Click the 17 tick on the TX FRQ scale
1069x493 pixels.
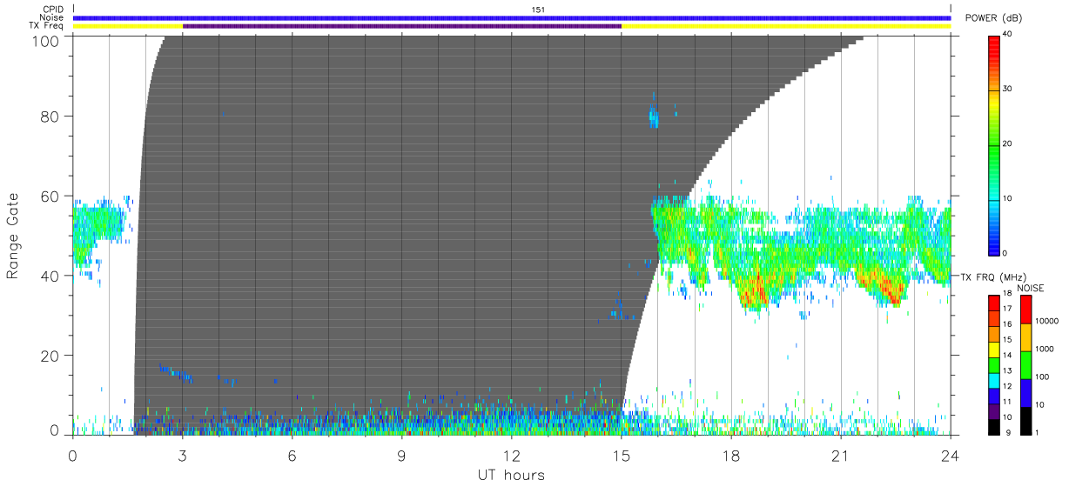[x=1007, y=310]
